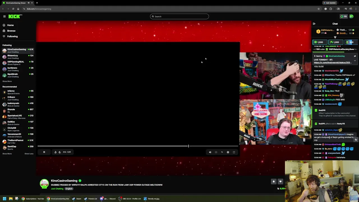The width and height of the screenshot is (359, 202).
Task: Open File Explorer from taskbar
Action: pyautogui.click(x=11, y=199)
